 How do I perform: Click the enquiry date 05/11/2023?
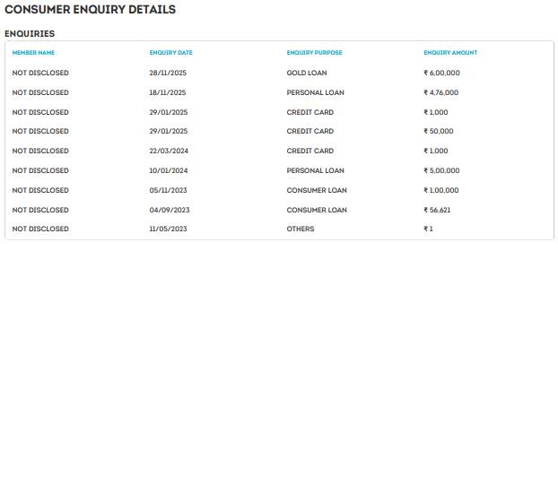[168, 191]
